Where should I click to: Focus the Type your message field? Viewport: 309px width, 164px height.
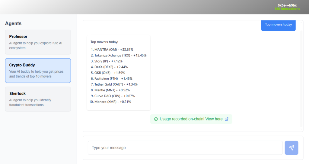tap(185, 148)
